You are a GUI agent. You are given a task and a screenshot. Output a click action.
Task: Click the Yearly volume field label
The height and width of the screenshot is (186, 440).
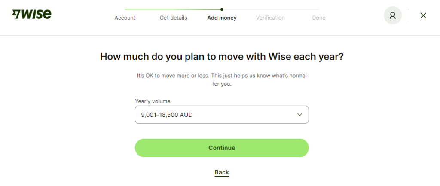coord(153,101)
